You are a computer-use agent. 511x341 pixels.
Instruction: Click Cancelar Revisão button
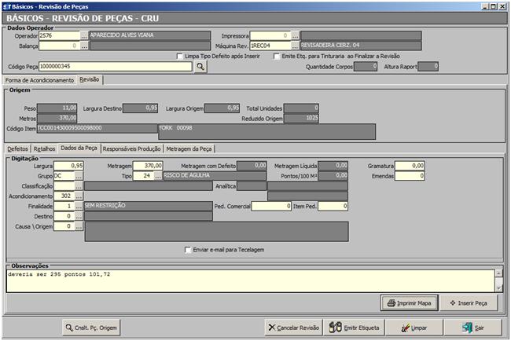point(292,327)
